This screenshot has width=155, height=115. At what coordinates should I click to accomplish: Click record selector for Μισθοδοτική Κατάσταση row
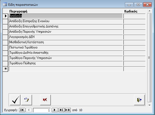tap(5, 42)
